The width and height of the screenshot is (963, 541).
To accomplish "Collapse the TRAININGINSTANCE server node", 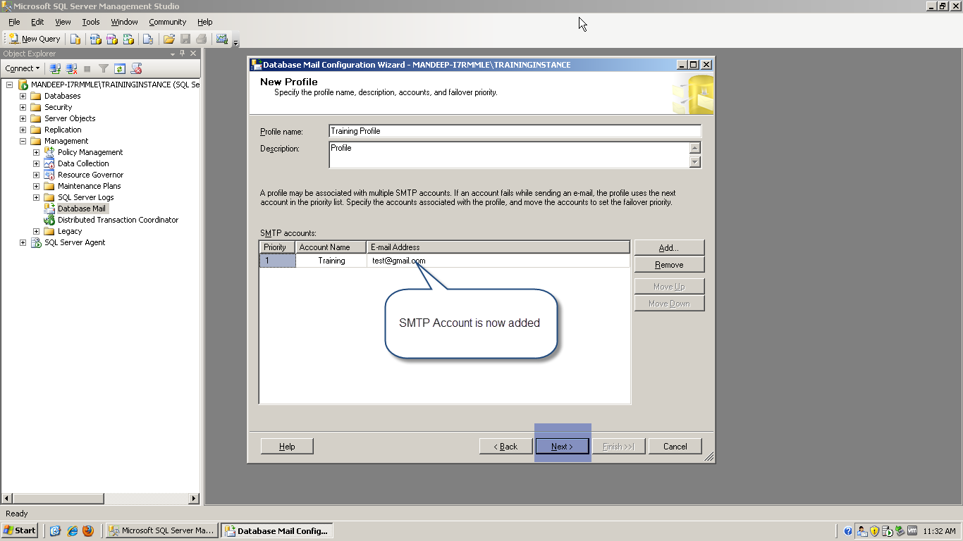I will (10, 85).
